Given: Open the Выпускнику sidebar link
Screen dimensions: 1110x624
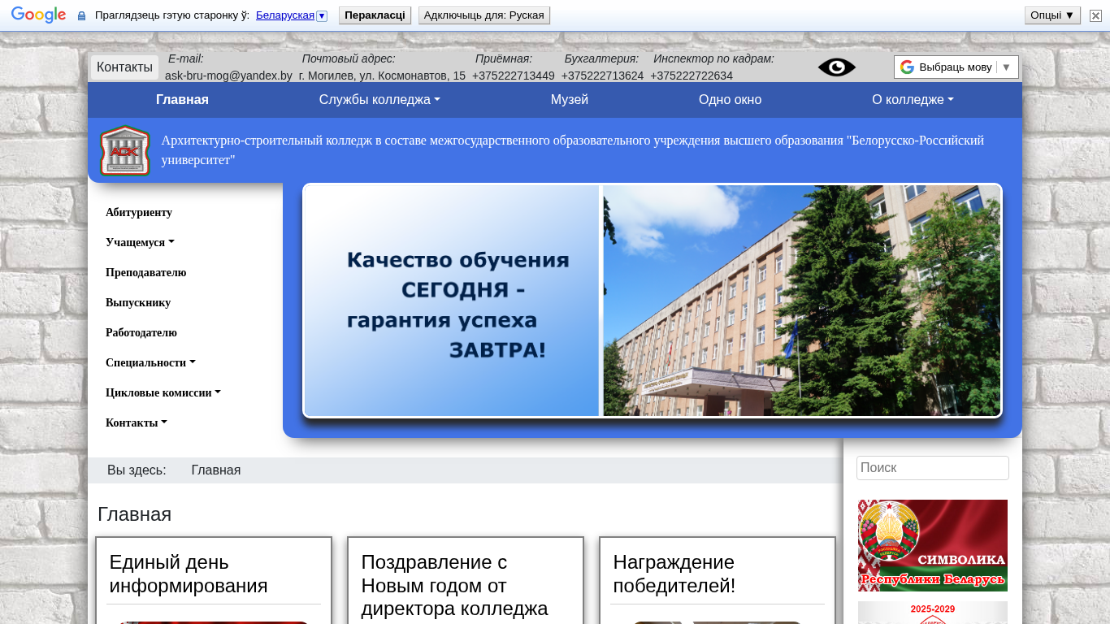Looking at the screenshot, I should [138, 303].
